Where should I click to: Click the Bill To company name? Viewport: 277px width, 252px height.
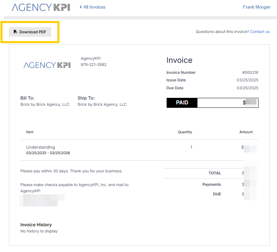click(45, 105)
